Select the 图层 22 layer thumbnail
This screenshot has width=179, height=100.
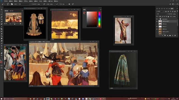(x=160, y=27)
